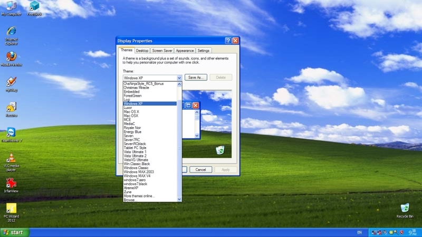Click the theme list scroll-down arrow

[179, 199]
